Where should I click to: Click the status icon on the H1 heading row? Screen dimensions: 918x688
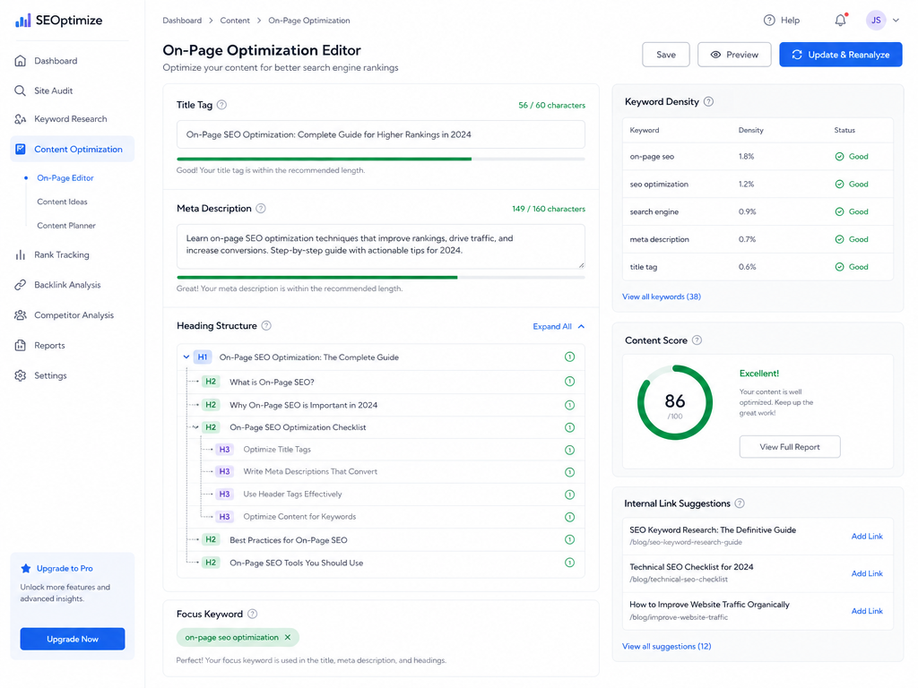(569, 357)
